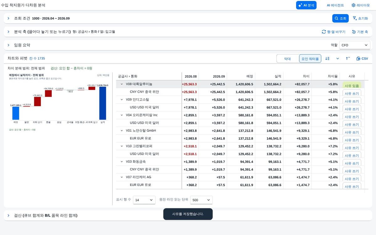This screenshot has width=376, height=235.
Task: Collapse the V10 그린밸리코퍼 row
Action: 122,146
